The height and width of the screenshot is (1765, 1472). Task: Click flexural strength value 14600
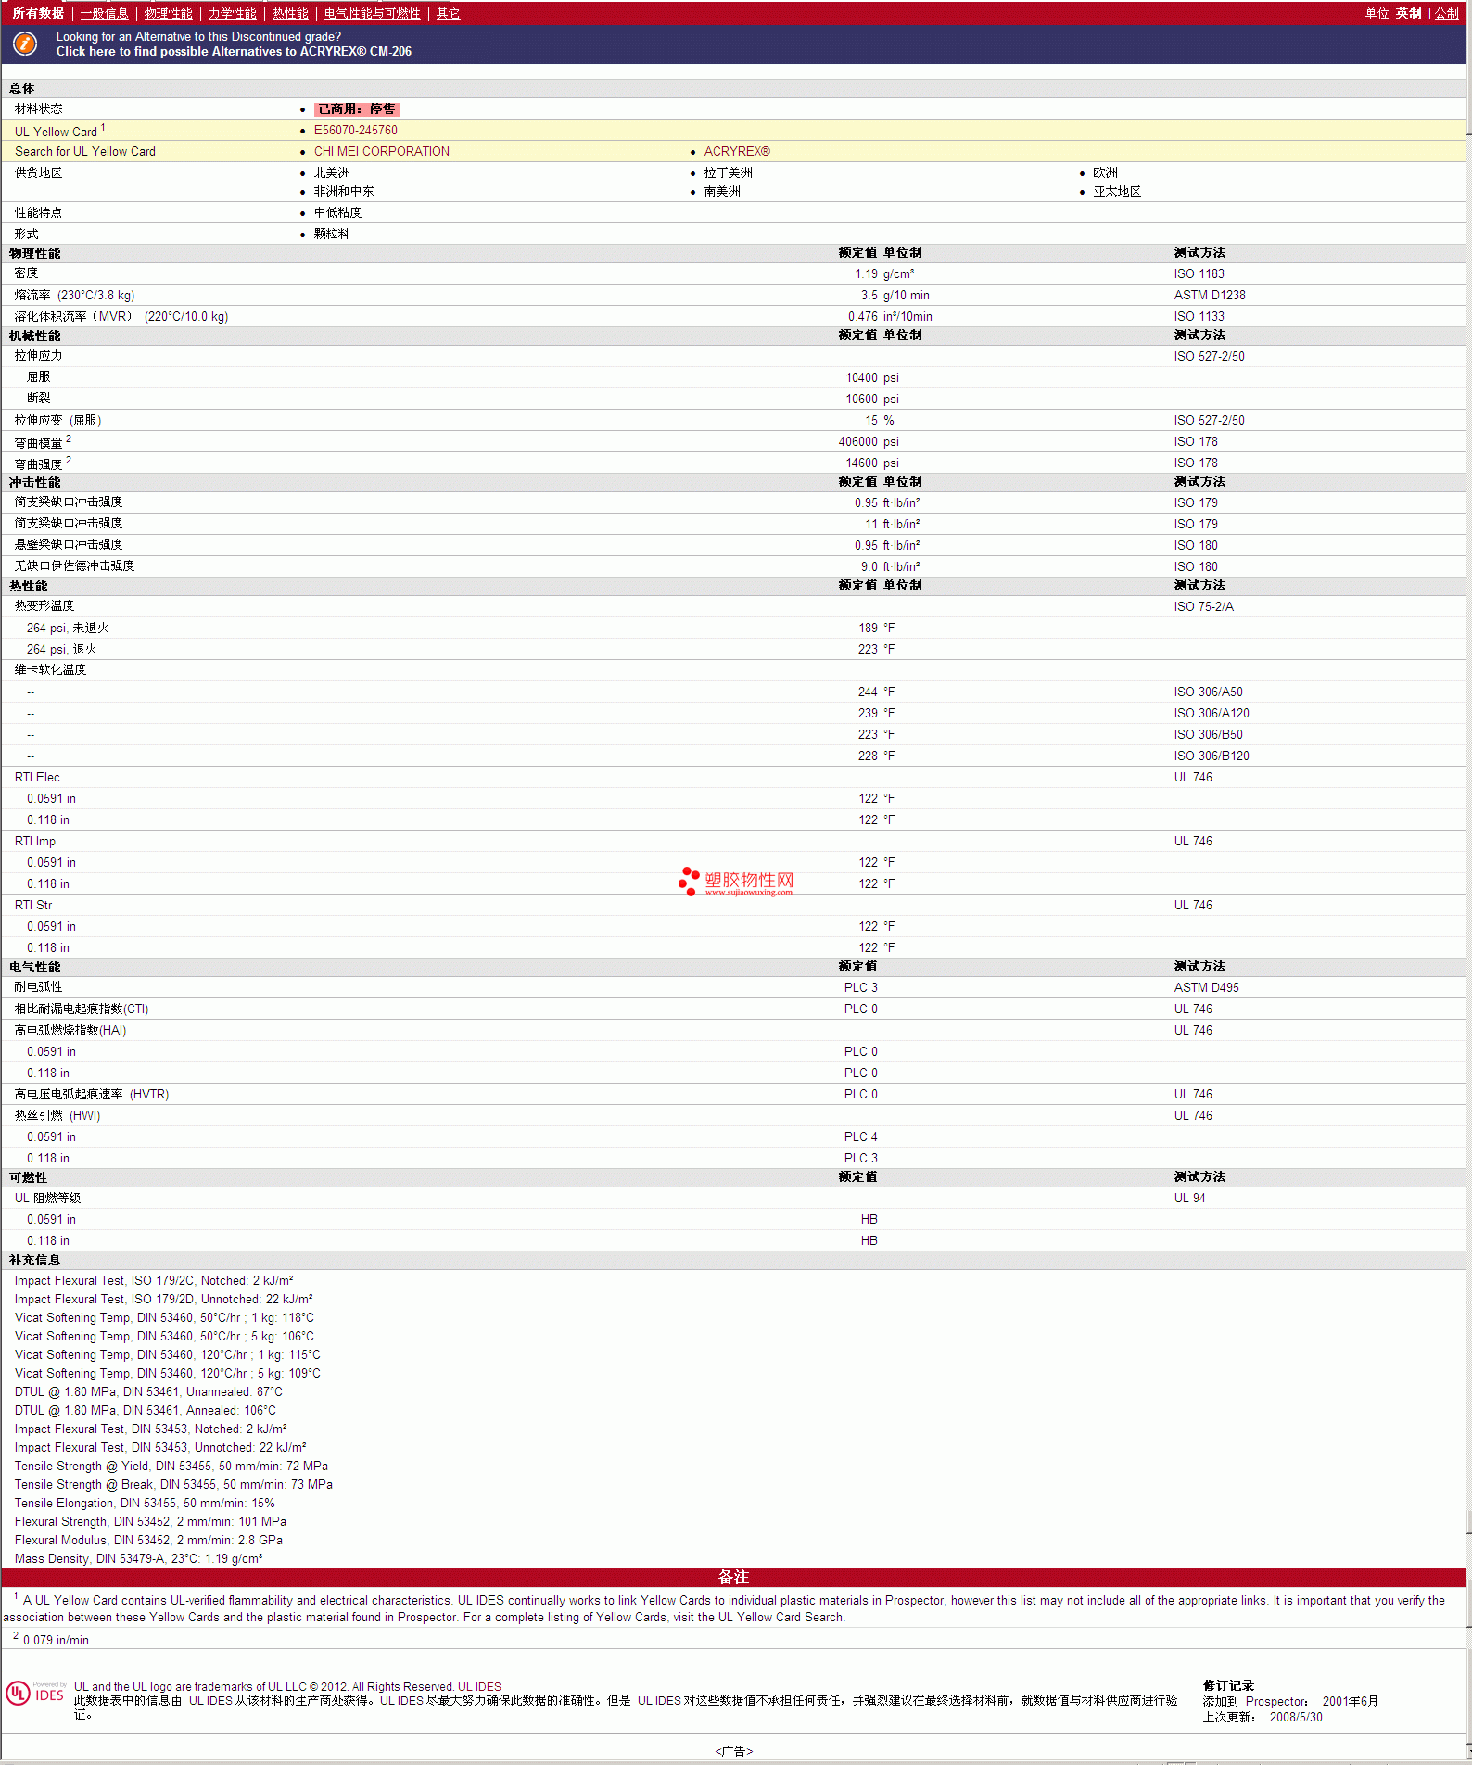(x=861, y=463)
